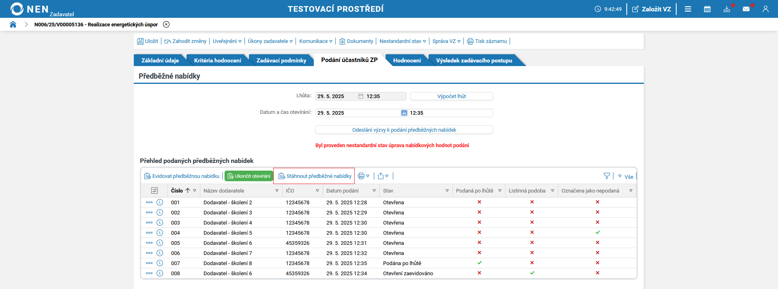Open the hamburger menu icon
The height and width of the screenshot is (289, 778).
click(688, 9)
